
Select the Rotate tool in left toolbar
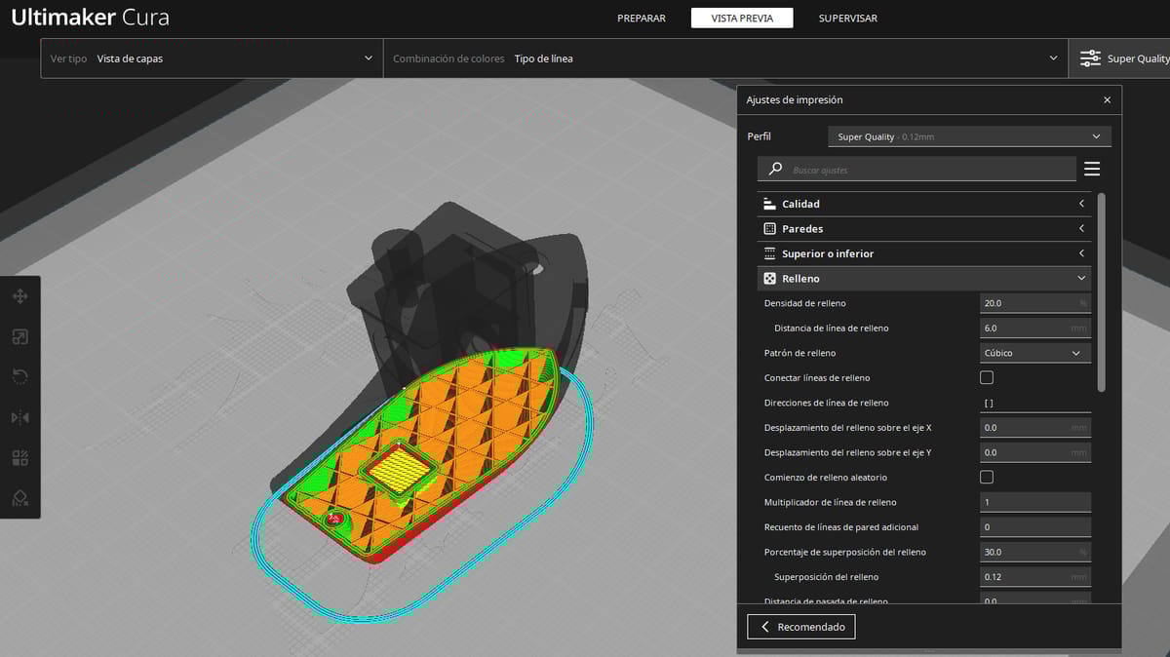(x=19, y=377)
